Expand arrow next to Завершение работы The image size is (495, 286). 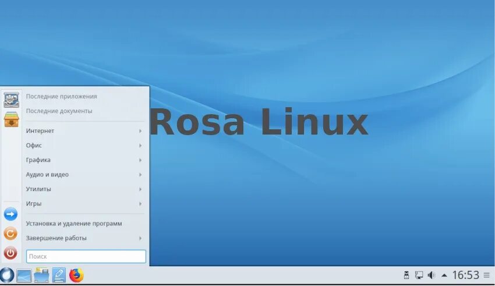140,238
